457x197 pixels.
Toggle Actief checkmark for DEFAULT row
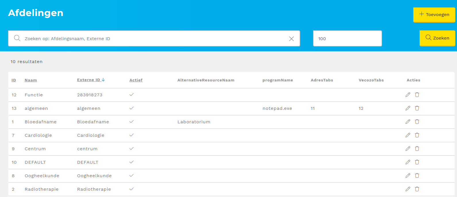[132, 162]
